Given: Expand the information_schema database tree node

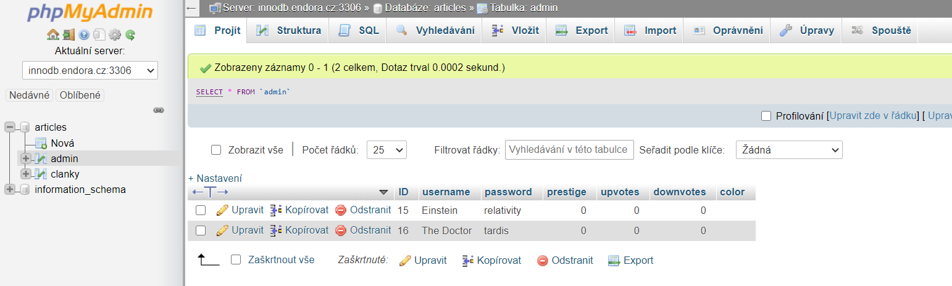Looking at the screenshot, I should point(10,190).
